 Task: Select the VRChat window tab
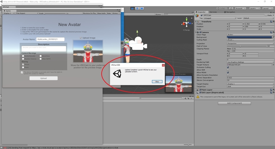(8, 7)
